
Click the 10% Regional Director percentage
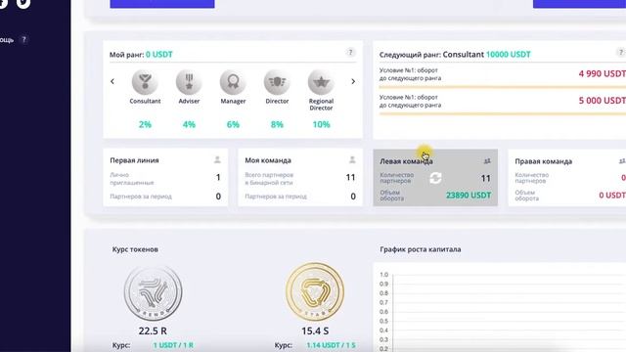[x=321, y=124]
